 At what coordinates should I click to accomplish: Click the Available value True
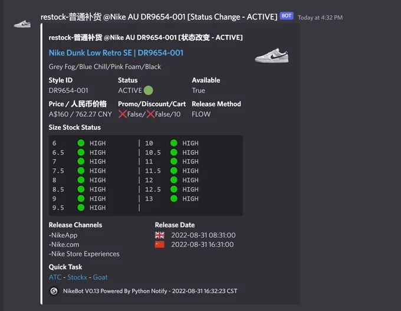(x=198, y=90)
